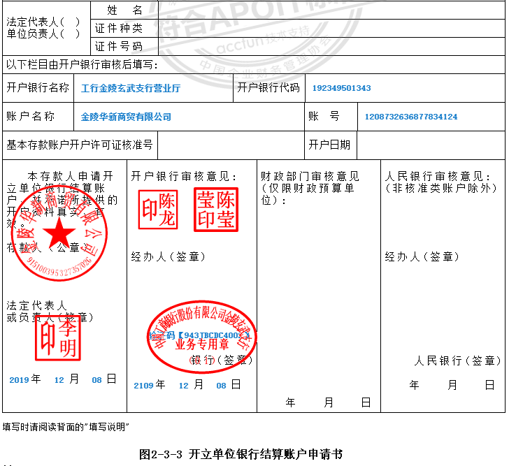
Task: Click the red 李明印 square stamp
Action: pyautogui.click(x=58, y=338)
